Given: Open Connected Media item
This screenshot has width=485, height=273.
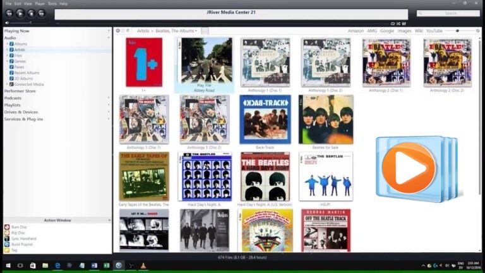Looking at the screenshot, I should [x=29, y=84].
